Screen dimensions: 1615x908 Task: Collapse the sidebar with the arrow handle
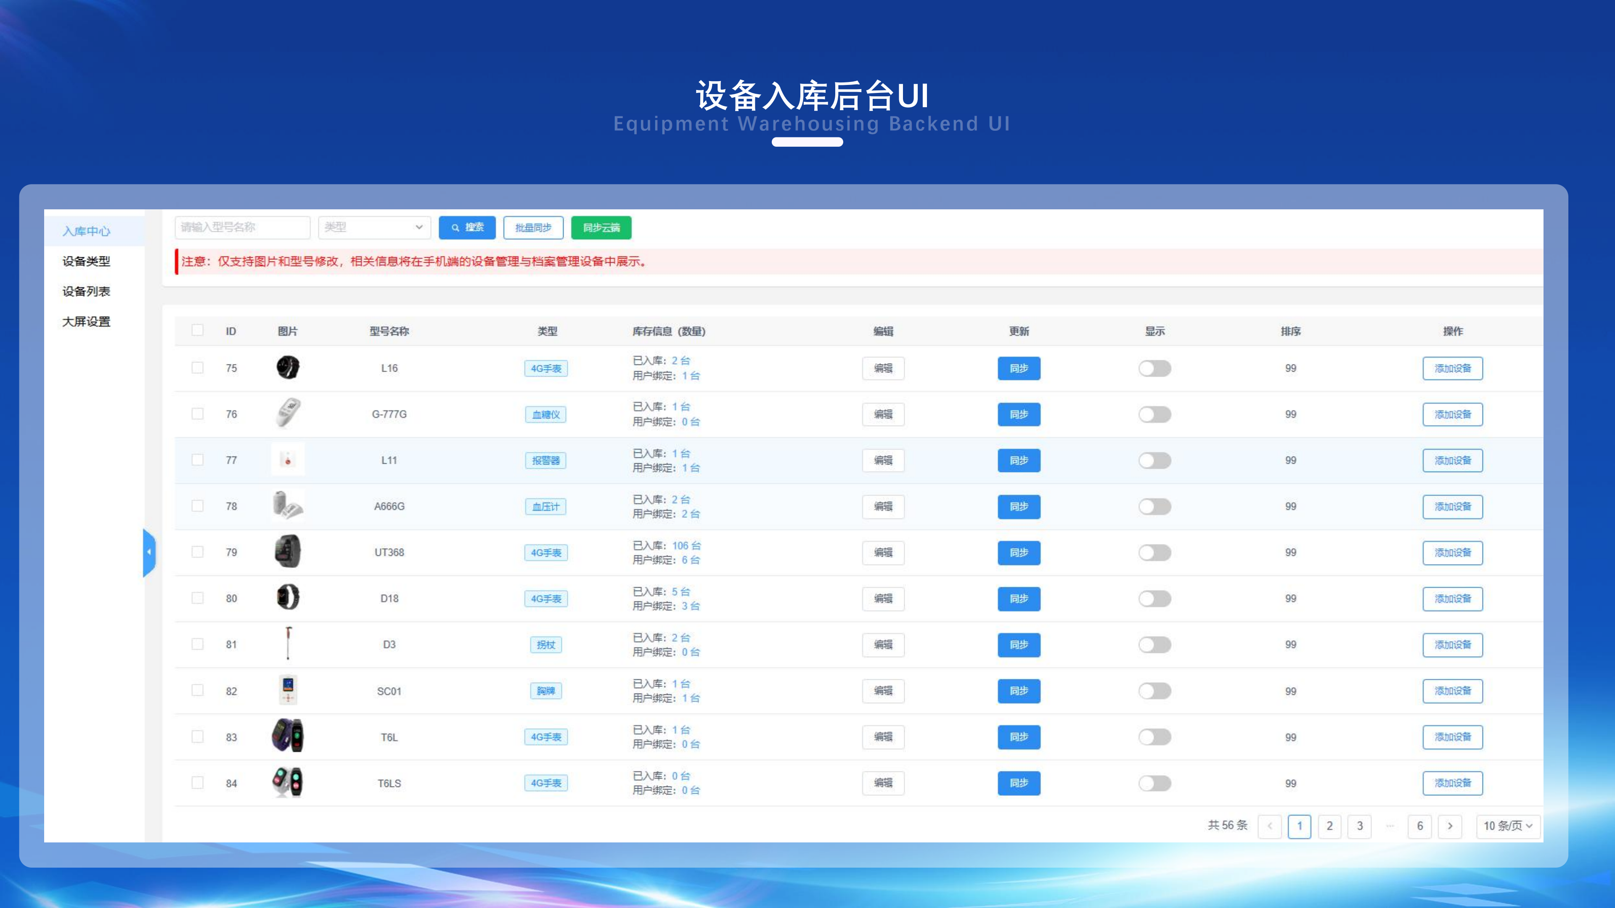[149, 552]
